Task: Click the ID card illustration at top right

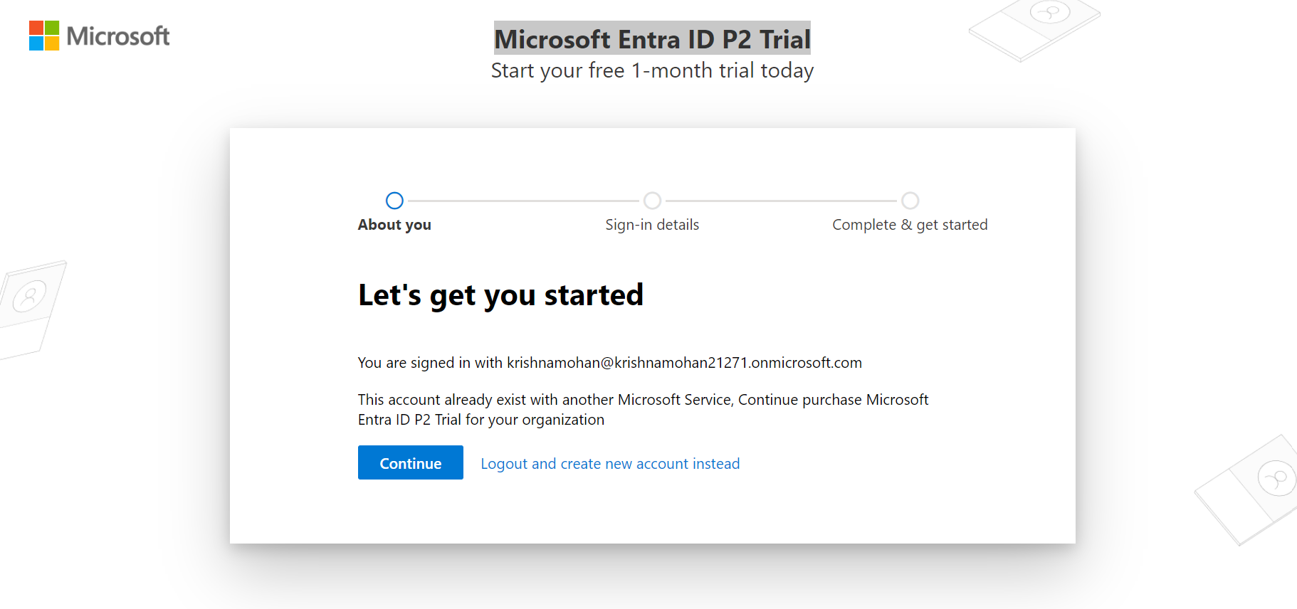Action: (x=1034, y=30)
